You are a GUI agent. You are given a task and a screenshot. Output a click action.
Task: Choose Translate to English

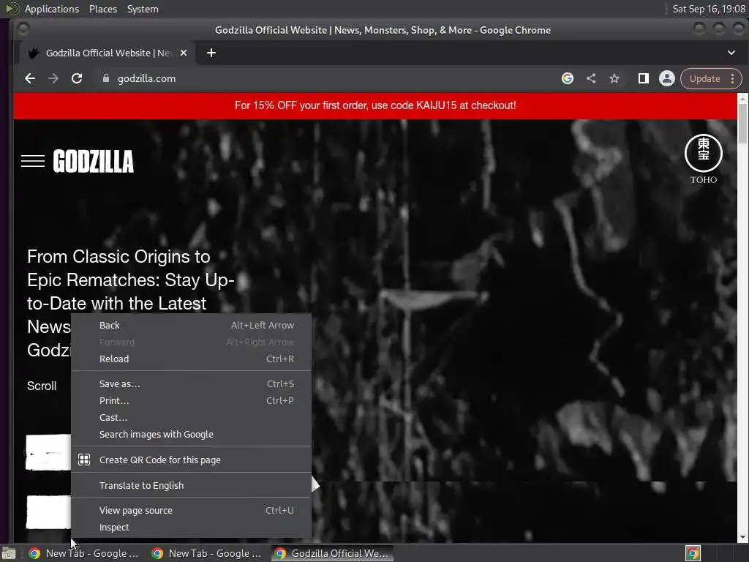191,486
